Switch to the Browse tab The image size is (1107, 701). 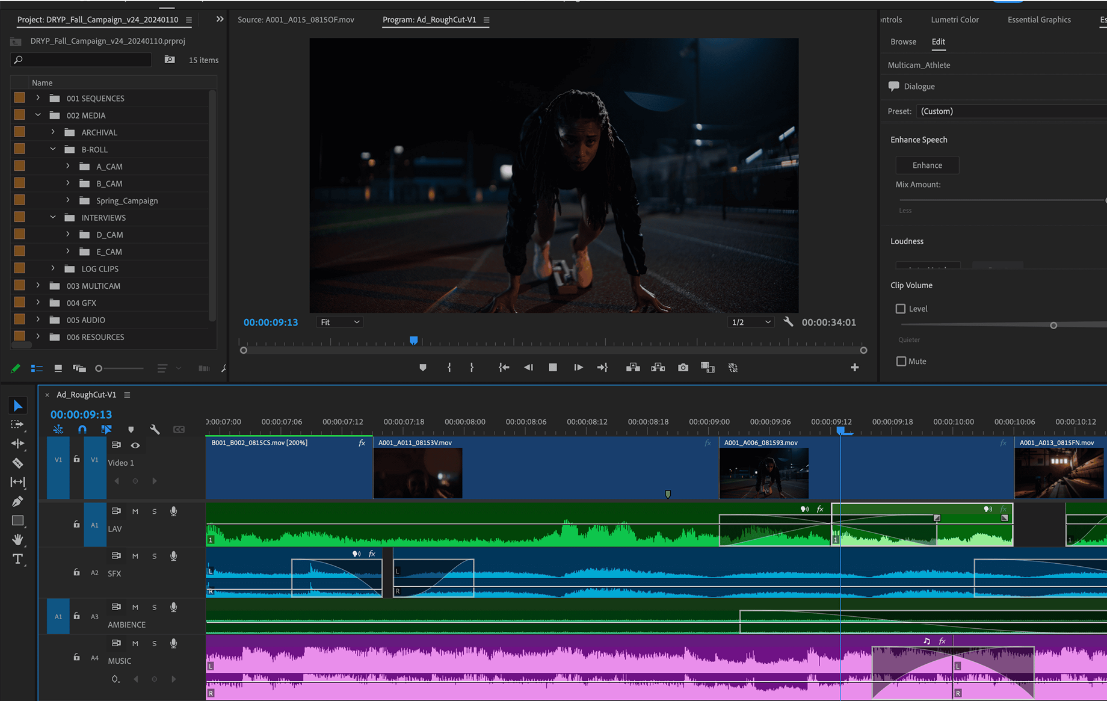[903, 42]
